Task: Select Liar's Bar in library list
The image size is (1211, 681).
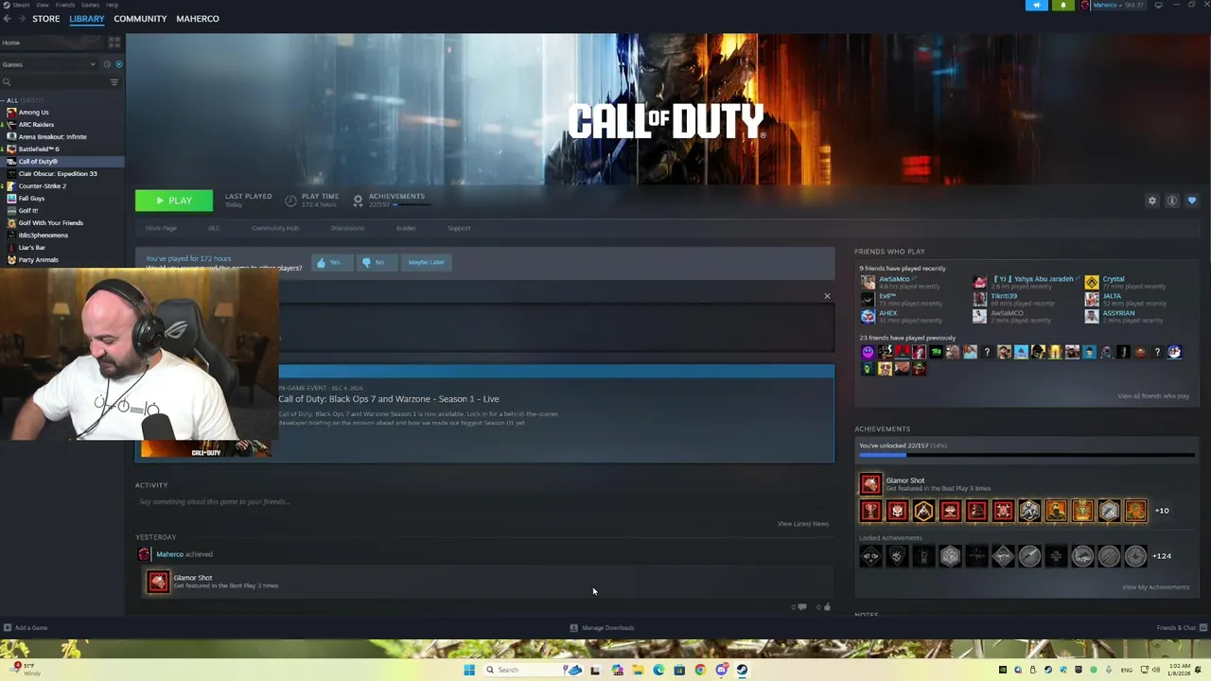Action: [31, 248]
